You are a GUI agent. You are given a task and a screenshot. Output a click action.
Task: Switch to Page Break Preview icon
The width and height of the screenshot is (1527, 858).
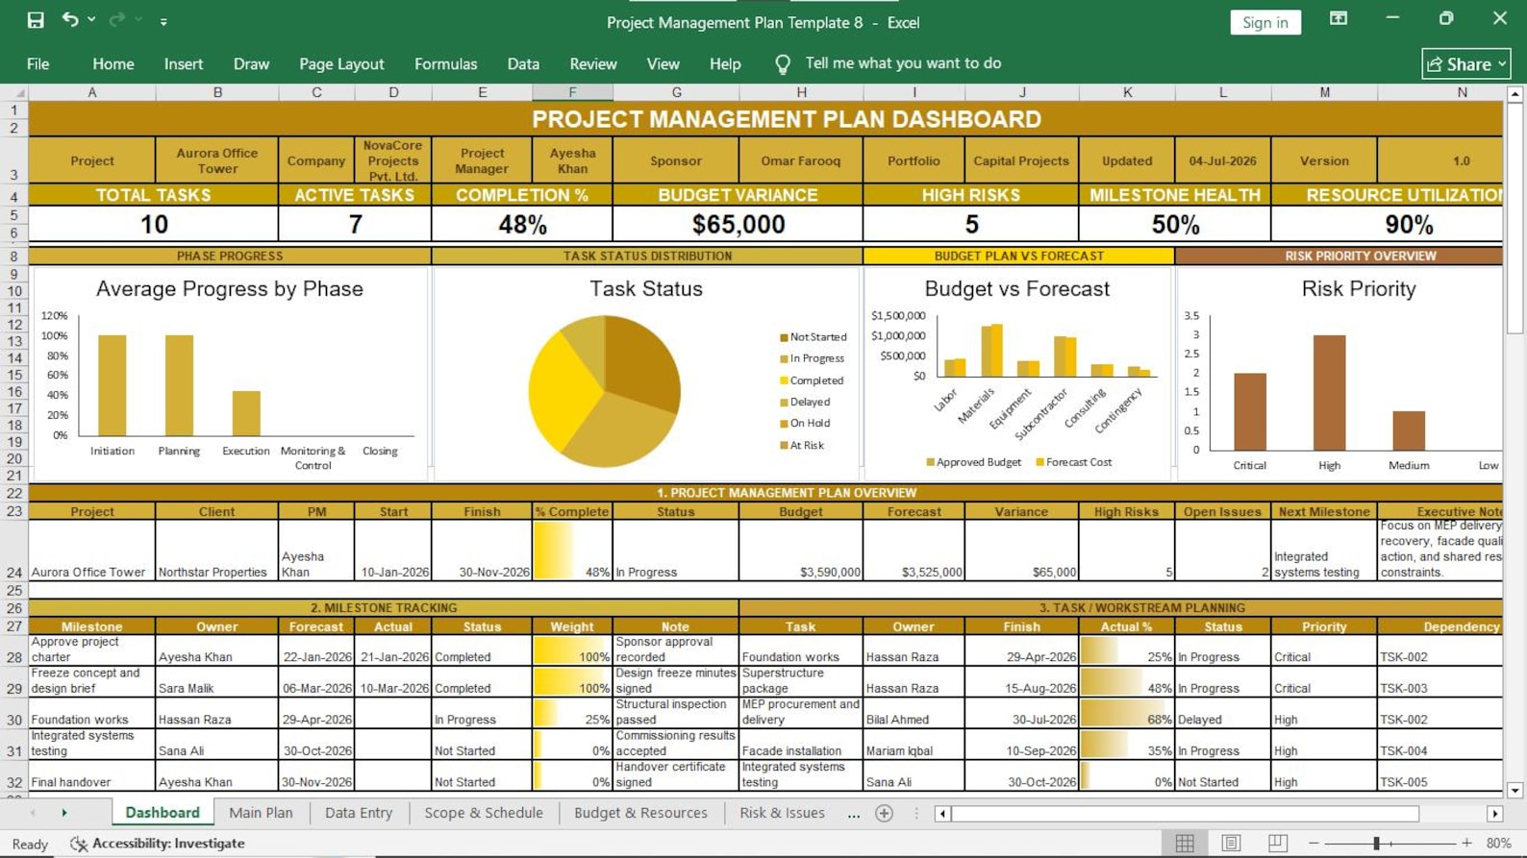click(x=1277, y=843)
